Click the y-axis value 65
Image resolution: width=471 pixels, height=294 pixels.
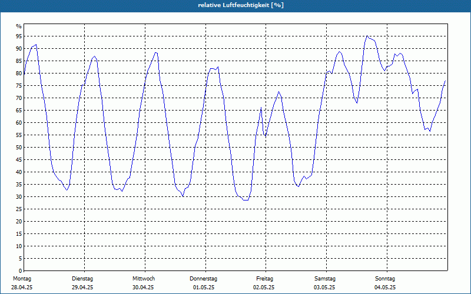pos(19,111)
